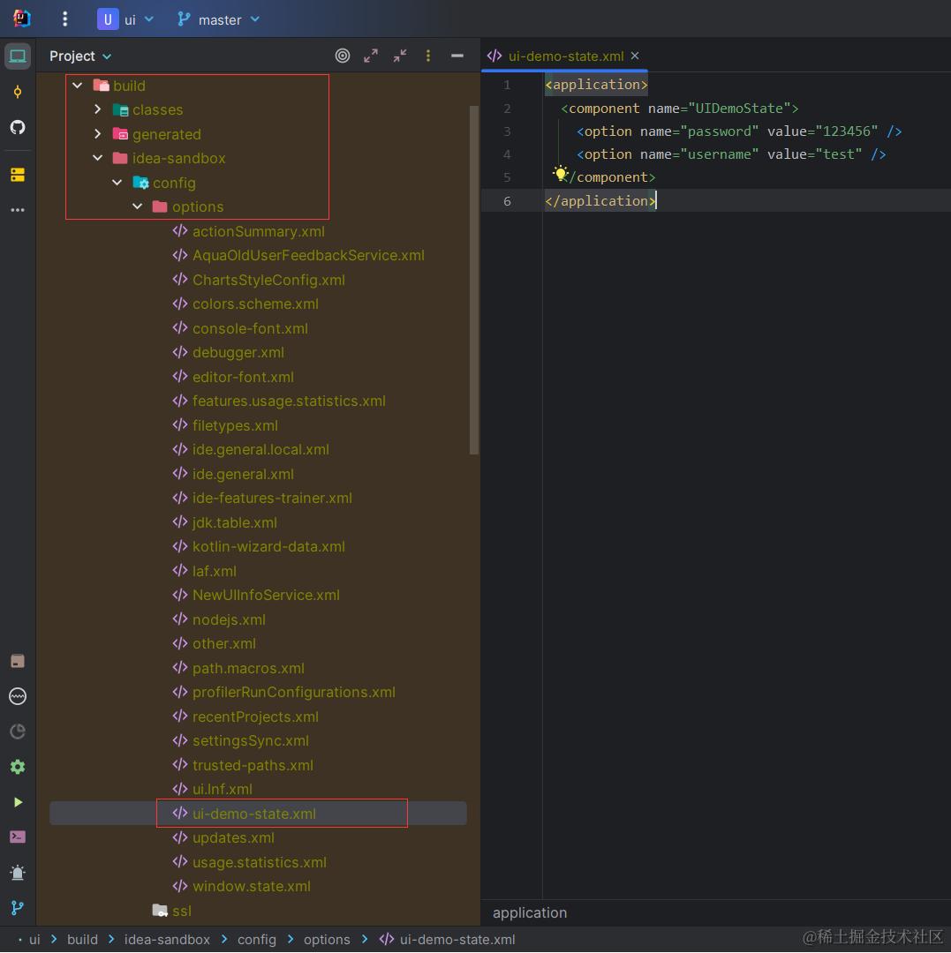Image resolution: width=951 pixels, height=953 pixels.
Task: Click the username value "test" text
Action: pos(839,154)
